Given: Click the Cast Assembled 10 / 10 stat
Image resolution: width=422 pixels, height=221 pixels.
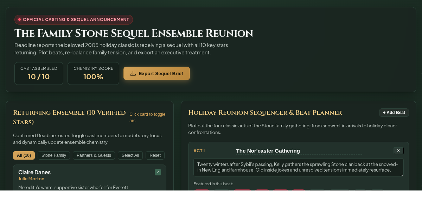Looking at the screenshot, I should point(39,73).
